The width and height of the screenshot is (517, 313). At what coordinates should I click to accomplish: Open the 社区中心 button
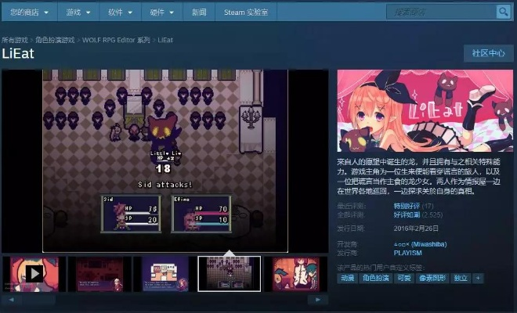(x=488, y=53)
